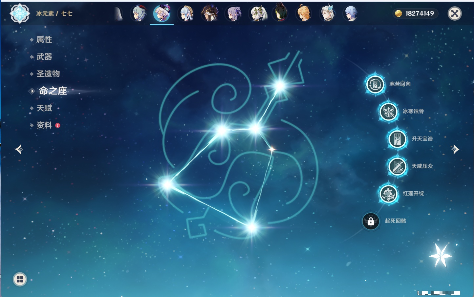Choose Keqing's purple-haired avatar
Image resolution: width=474 pixels, height=297 pixels.
pyautogui.click(x=233, y=13)
